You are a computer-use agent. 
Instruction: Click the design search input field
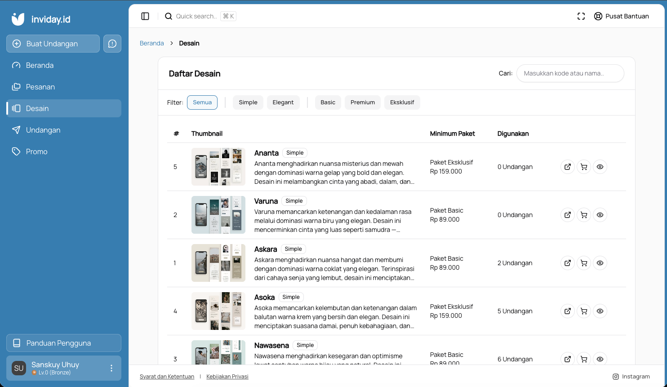[x=570, y=73]
